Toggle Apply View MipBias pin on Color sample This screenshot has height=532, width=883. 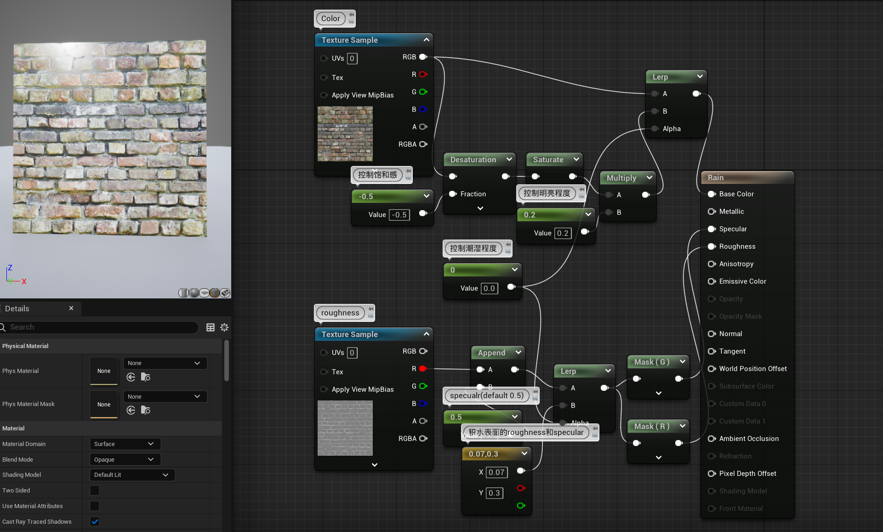click(324, 95)
